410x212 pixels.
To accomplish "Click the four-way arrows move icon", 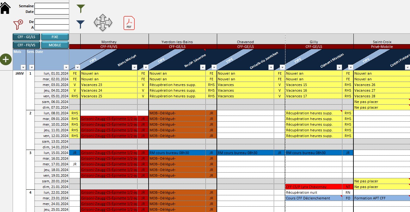I will point(103,23).
